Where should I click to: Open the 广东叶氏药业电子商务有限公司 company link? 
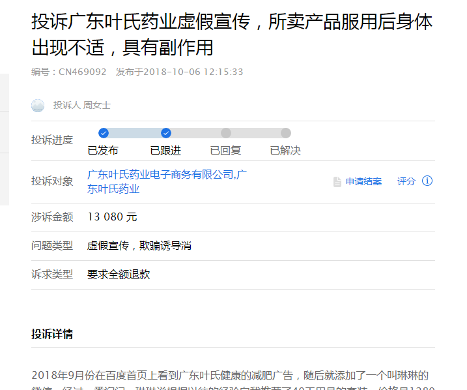tap(161, 175)
